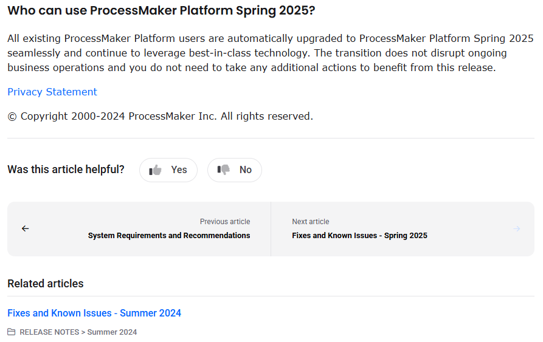The image size is (543, 342).
Task: Open Fixes and Known Issues - Summer 2024
Action: pyautogui.click(x=94, y=313)
